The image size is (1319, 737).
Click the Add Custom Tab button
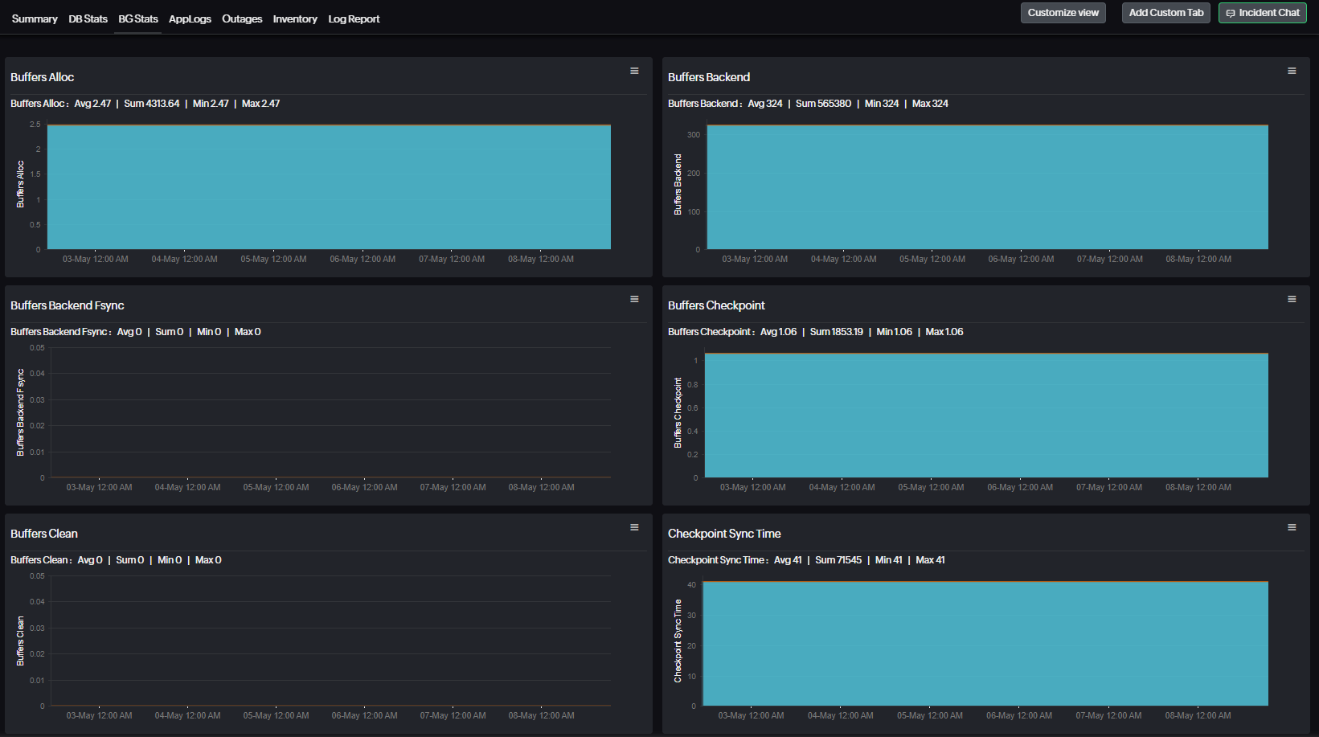point(1166,13)
